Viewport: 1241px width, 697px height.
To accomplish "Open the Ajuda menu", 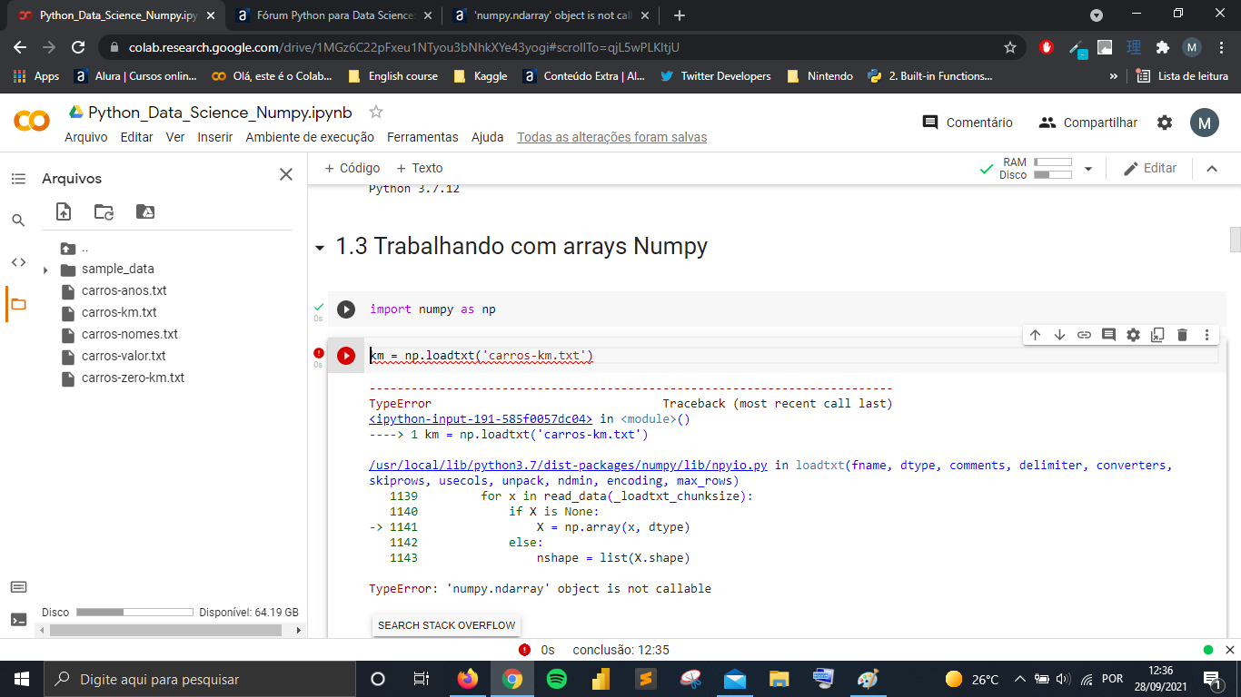I will point(488,137).
